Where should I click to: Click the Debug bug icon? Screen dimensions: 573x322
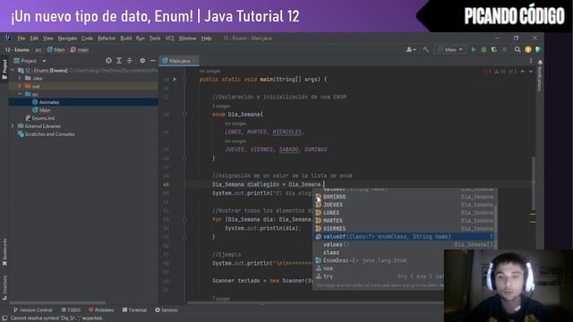coord(483,49)
